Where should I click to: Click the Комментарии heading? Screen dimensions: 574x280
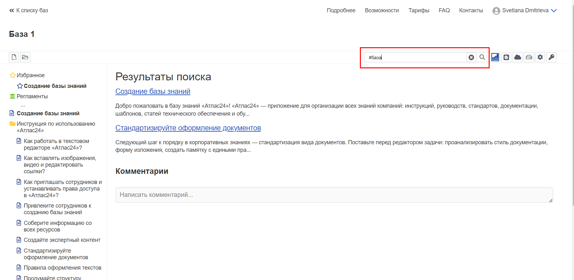(142, 171)
